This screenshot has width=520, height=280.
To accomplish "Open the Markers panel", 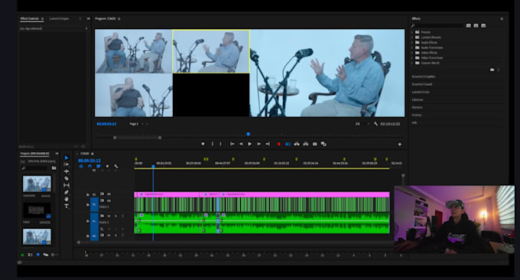I will (x=418, y=107).
